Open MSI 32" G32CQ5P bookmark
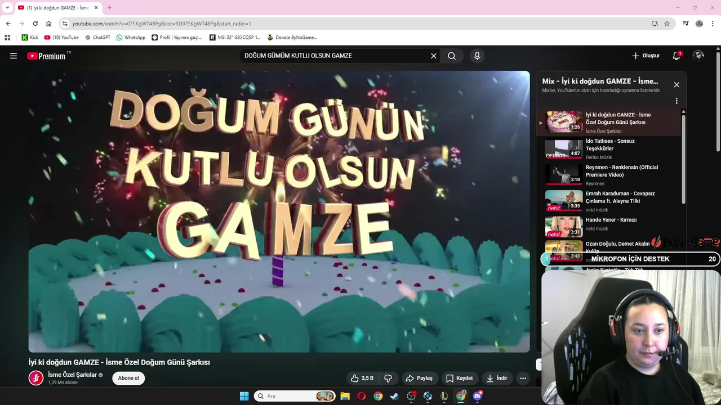721x405 pixels. tap(235, 38)
